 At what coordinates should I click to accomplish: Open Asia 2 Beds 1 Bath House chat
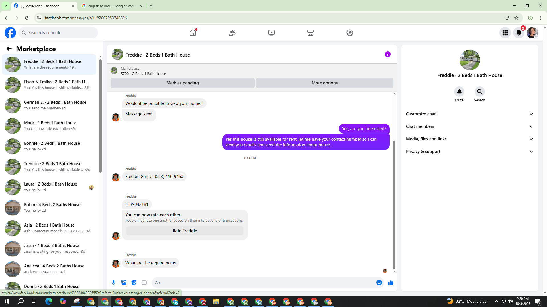49,228
